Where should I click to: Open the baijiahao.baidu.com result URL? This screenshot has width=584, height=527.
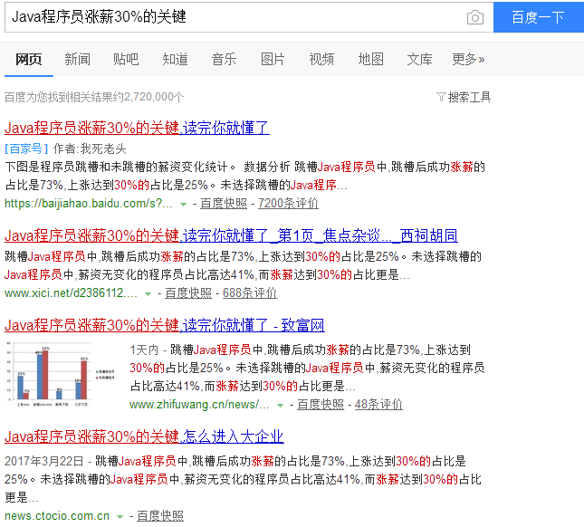[89, 204]
